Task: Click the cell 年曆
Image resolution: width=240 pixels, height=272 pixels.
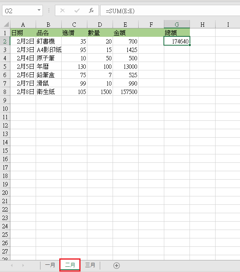Action: point(48,66)
